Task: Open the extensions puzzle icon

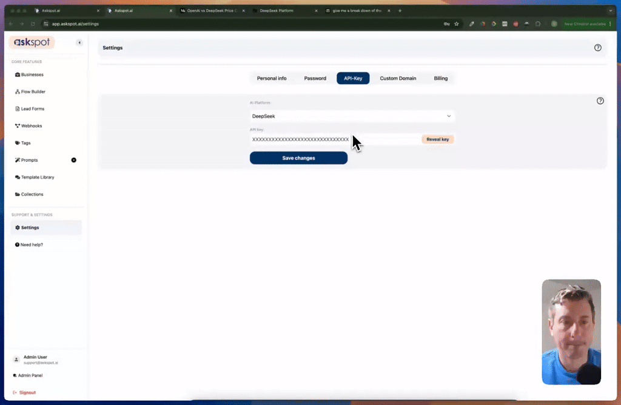Action: click(x=538, y=24)
